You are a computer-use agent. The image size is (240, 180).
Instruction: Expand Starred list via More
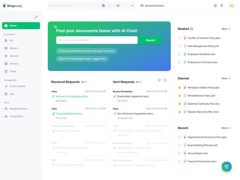(226, 78)
